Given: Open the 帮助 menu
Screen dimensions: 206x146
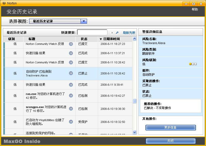Looking at the screenshot, I should click(195, 9).
